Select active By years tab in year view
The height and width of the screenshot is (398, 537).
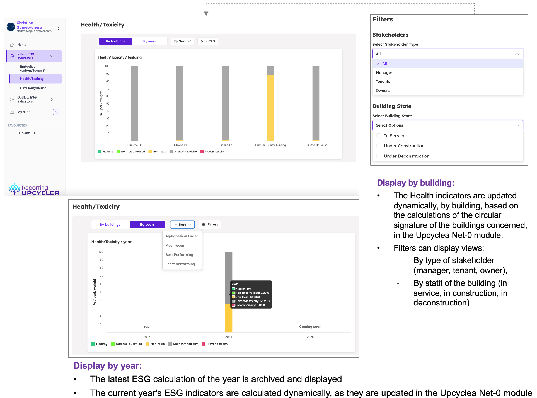click(x=147, y=225)
